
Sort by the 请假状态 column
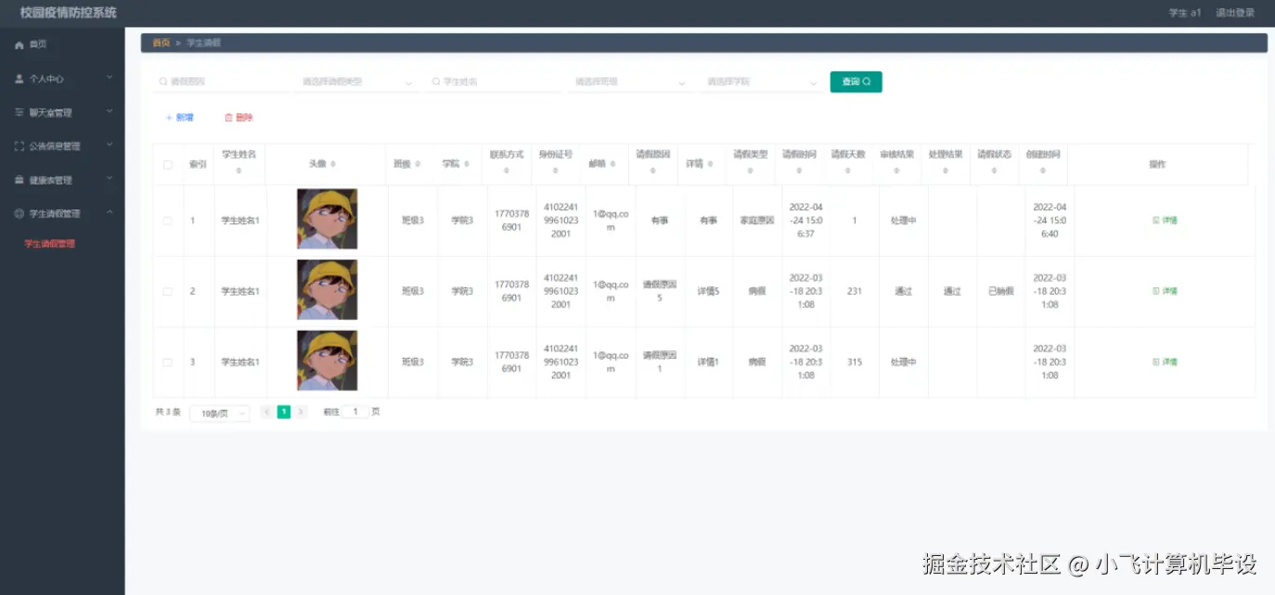[995, 171]
